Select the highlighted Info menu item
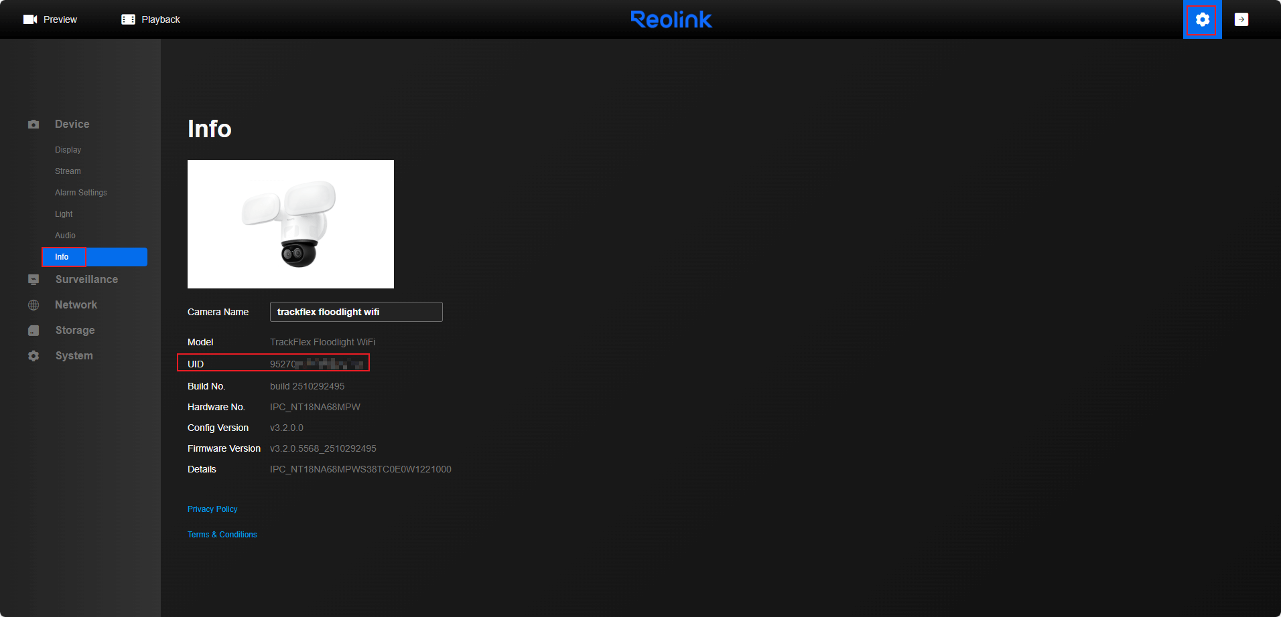This screenshot has height=617, width=1281. point(62,256)
